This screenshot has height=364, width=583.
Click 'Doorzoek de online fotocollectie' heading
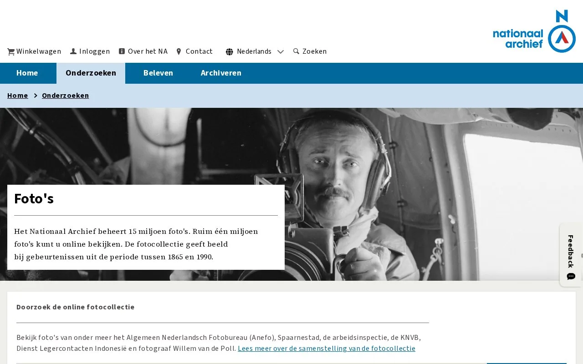click(75, 307)
